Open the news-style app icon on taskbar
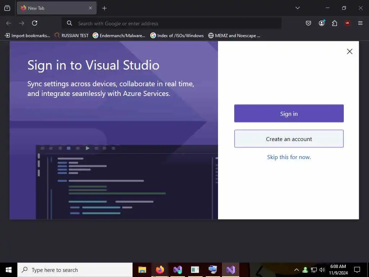The height and width of the screenshot is (277, 369). [x=195, y=270]
